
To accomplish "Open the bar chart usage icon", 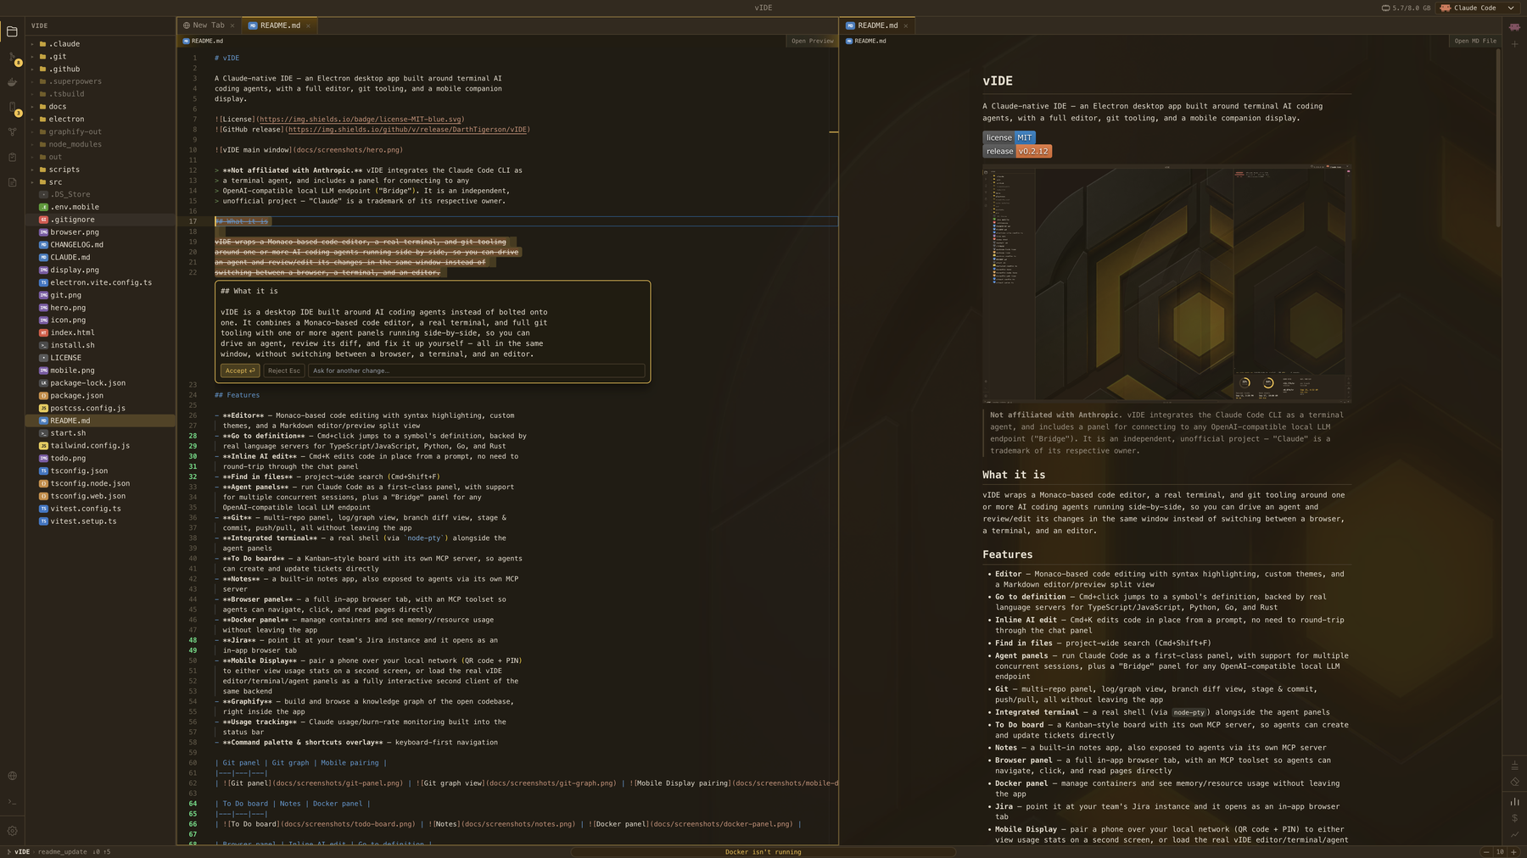I will 1514,801.
